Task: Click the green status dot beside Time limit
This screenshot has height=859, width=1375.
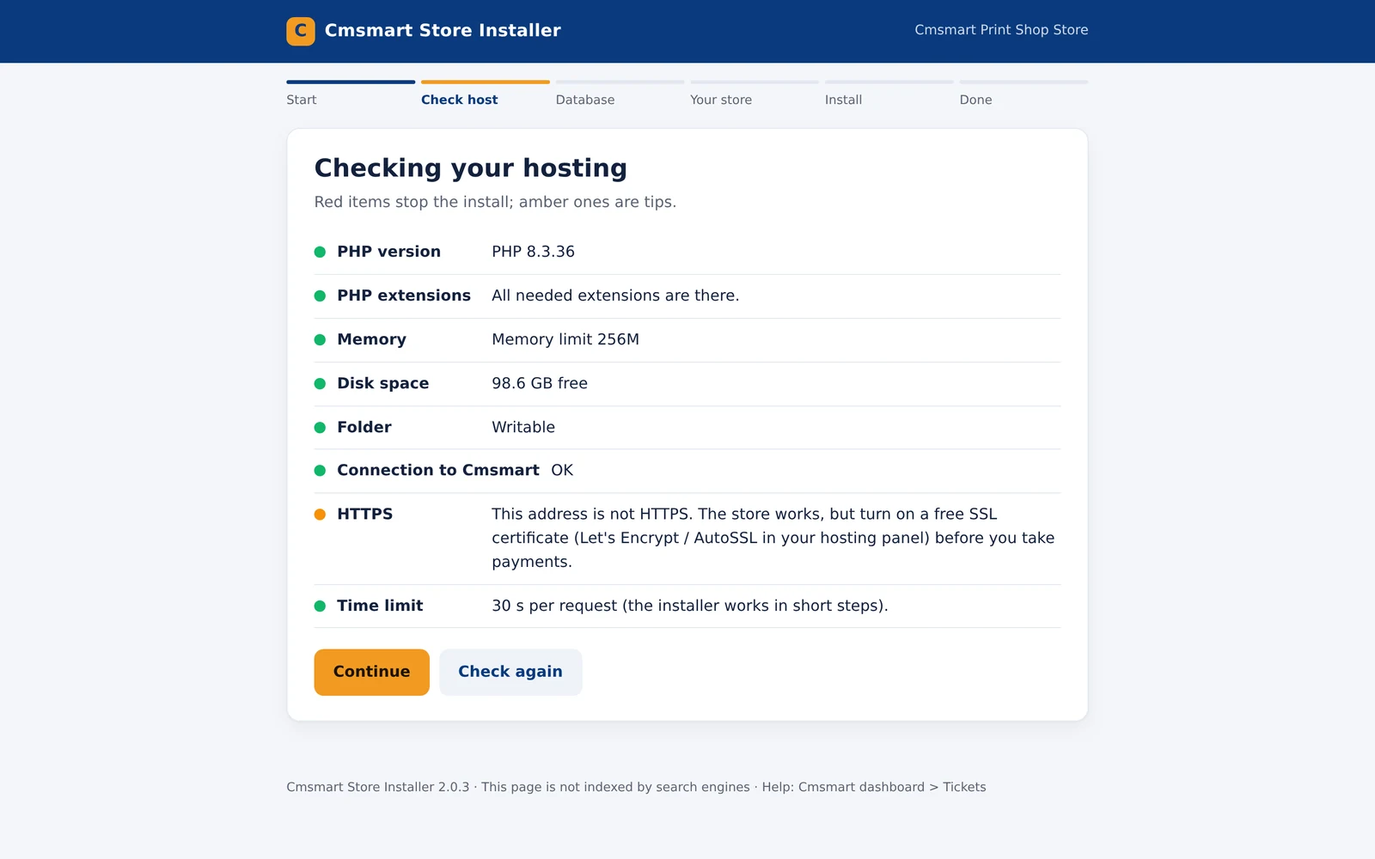Action: point(320,606)
